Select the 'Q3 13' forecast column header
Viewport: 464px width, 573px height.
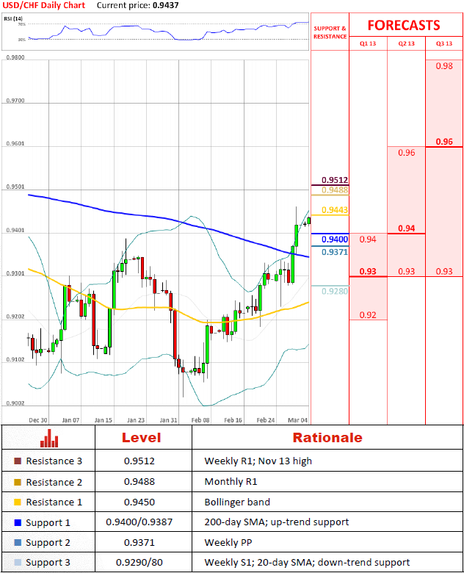(x=444, y=43)
